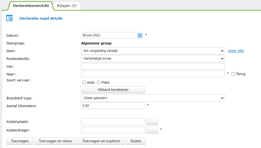Open Kostendrager lookup browse button

[152, 130]
